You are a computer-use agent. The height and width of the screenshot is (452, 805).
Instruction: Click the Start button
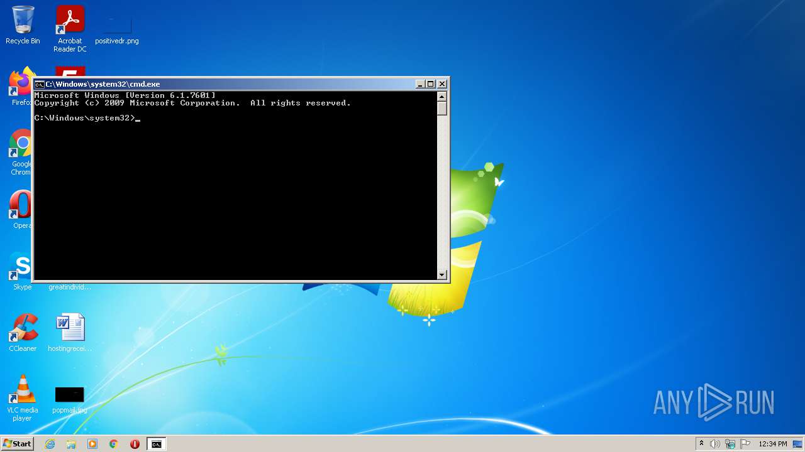[x=17, y=444]
